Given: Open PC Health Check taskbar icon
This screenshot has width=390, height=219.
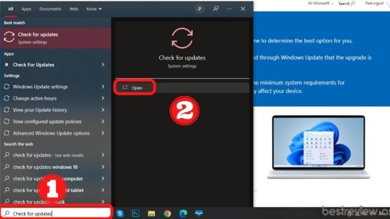Looking at the screenshot, I should click(199, 213).
